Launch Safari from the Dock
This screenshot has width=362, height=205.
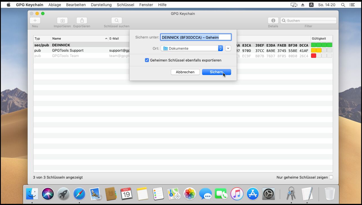click(x=79, y=194)
